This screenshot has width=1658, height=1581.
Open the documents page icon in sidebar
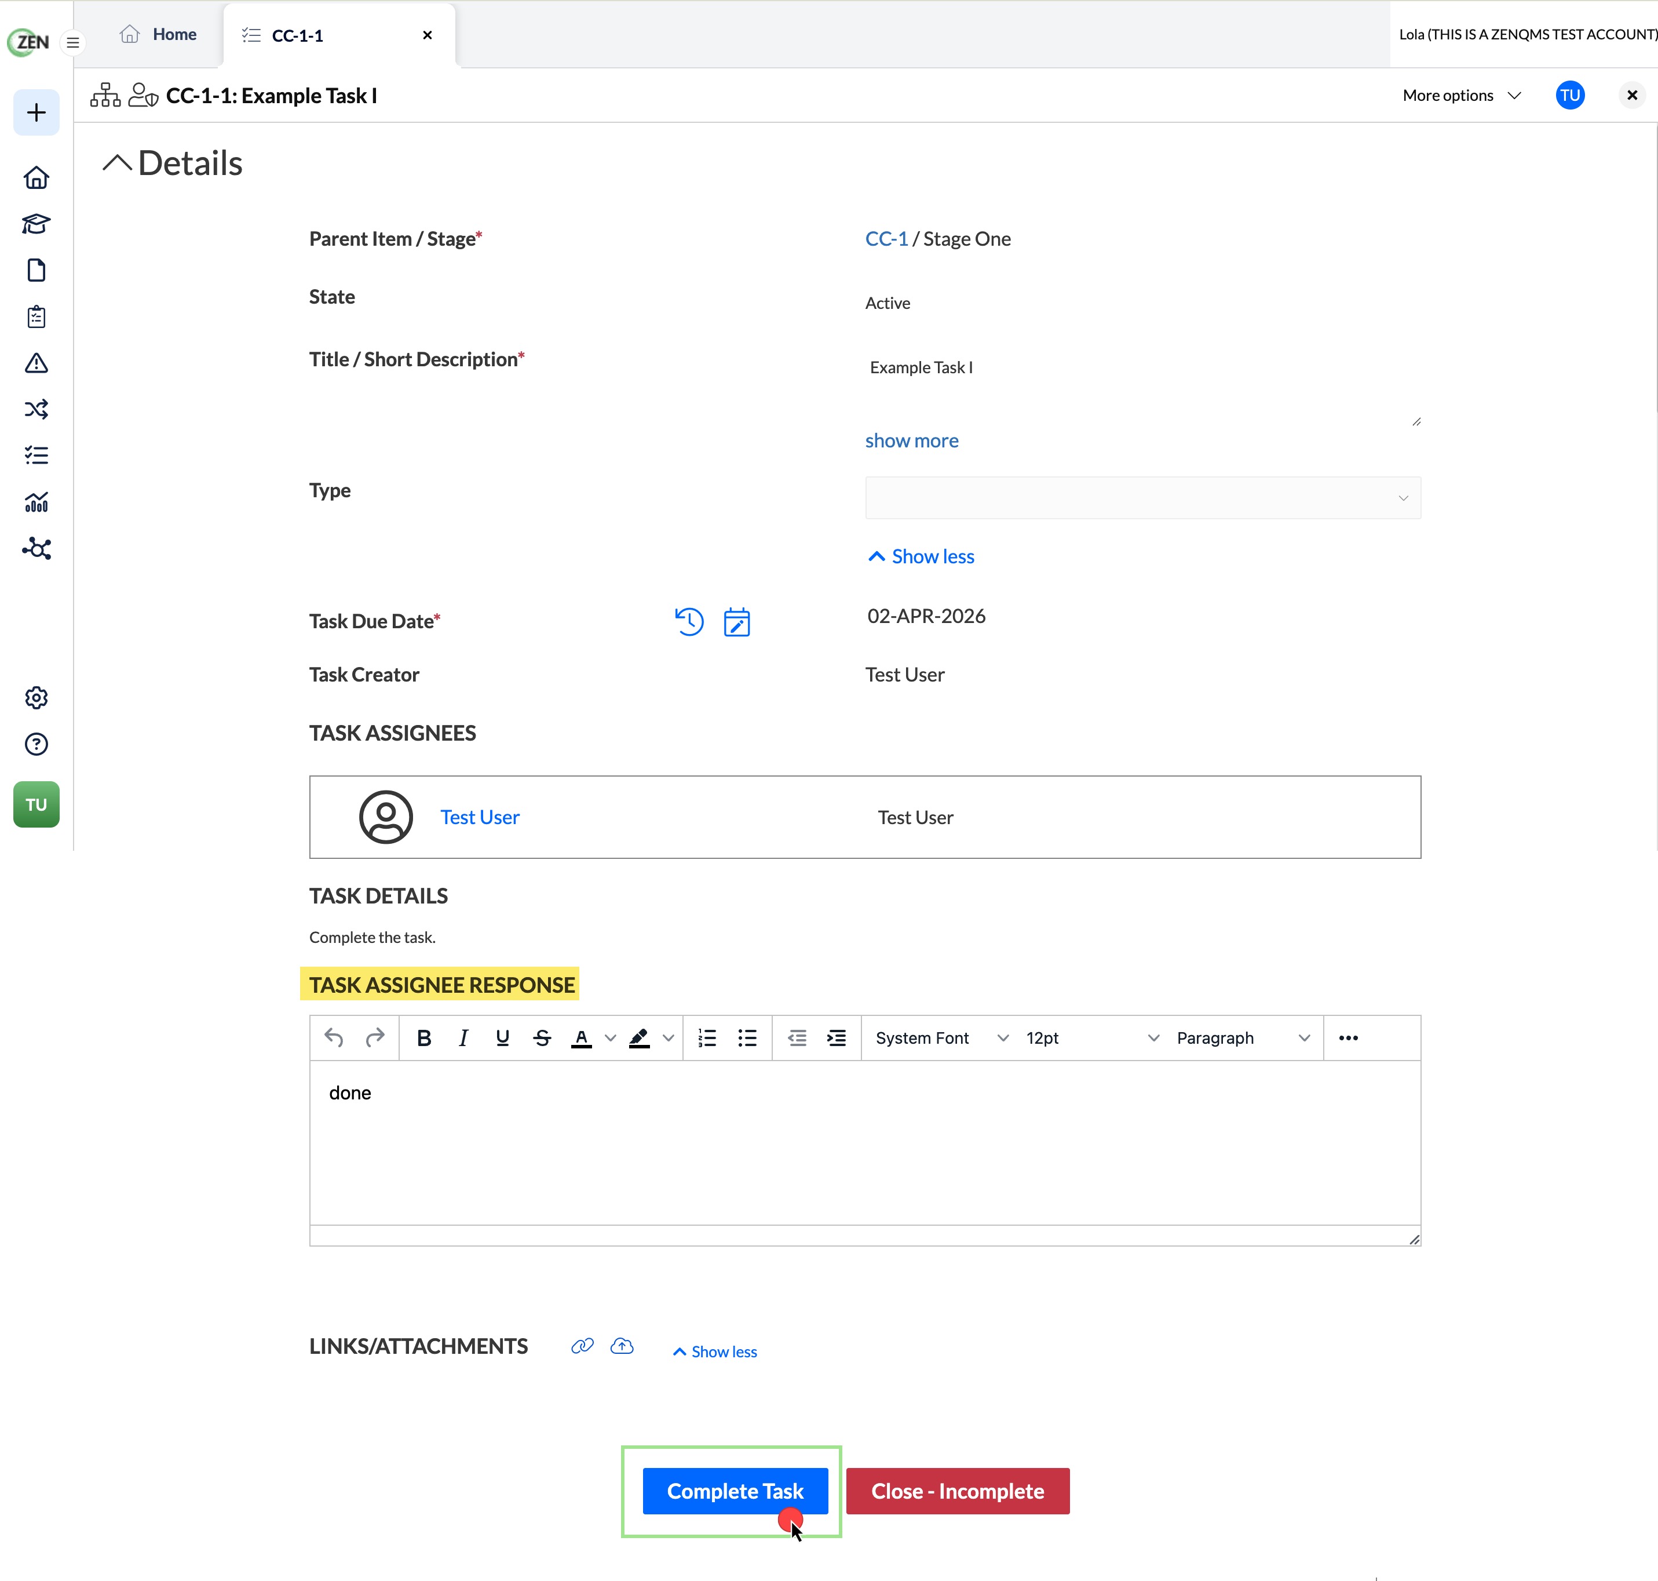click(x=36, y=271)
